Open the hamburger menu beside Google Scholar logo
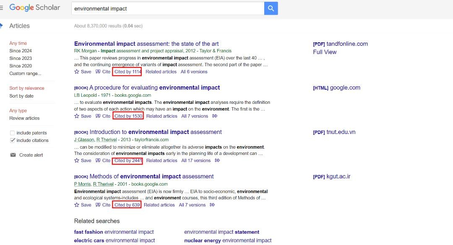 point(2,8)
